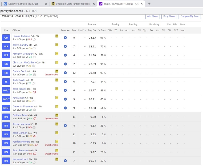The width and height of the screenshot is (203, 166).
Task: Close the attention Skatz tab
Action: click(94, 4)
